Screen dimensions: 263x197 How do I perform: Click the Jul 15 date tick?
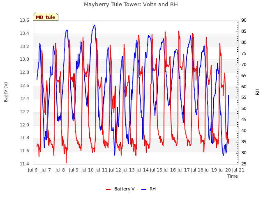(156, 170)
